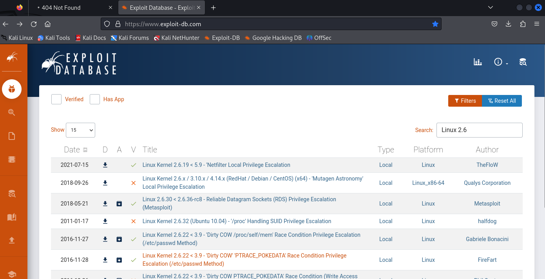The image size is (545, 279).
Task: Download the Netfilter Local Privilege Escalation exploit
Action: (x=105, y=165)
